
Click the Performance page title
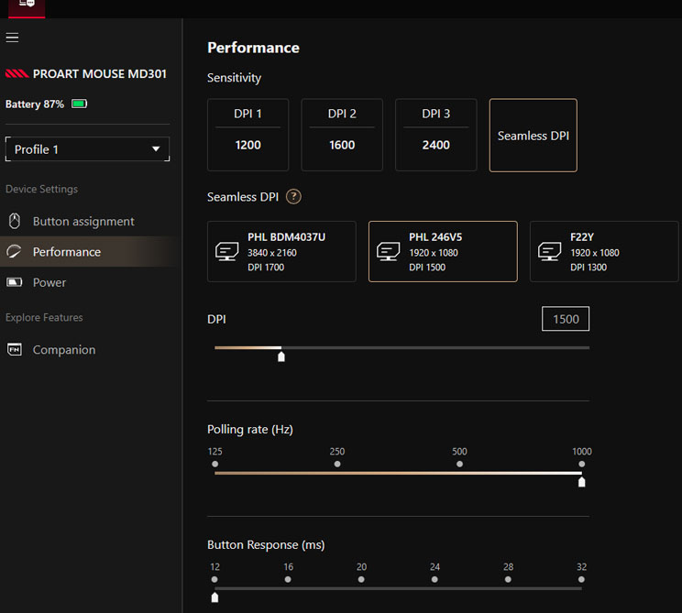(x=253, y=48)
